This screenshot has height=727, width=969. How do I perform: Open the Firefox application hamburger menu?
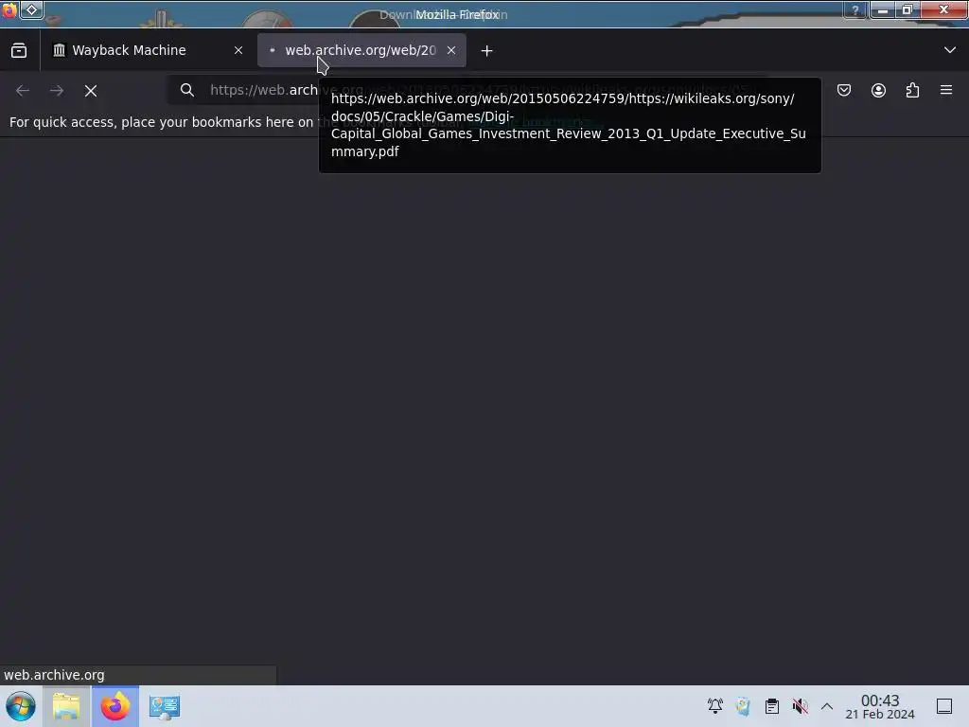pyautogui.click(x=946, y=90)
